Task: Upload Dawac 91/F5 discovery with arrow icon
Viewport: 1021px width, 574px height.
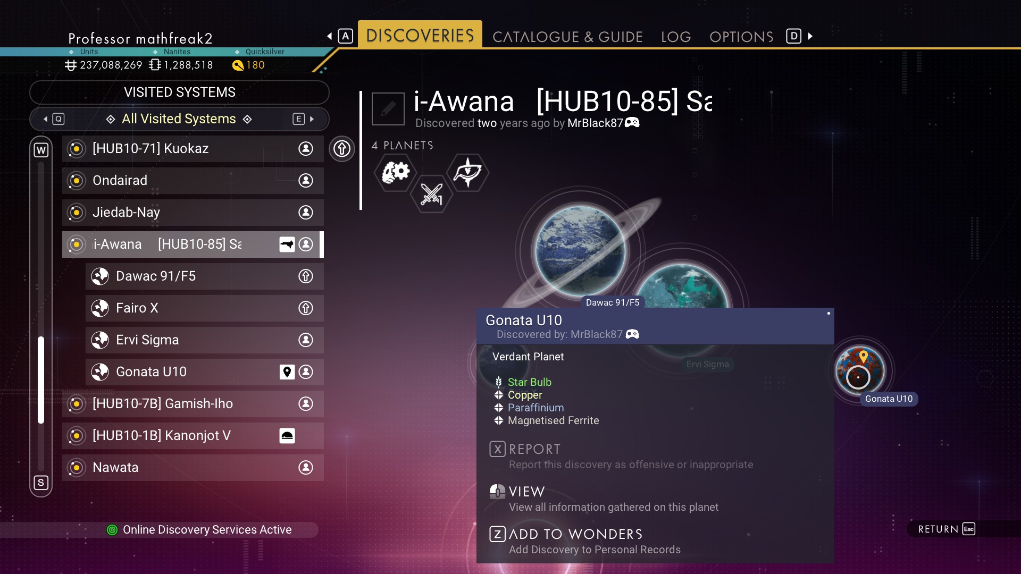Action: pos(306,276)
